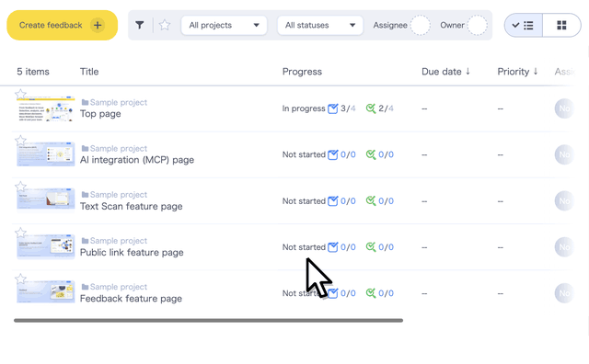Click blue checkbox icon in Top page row
The image size is (589, 364).
pos(333,108)
